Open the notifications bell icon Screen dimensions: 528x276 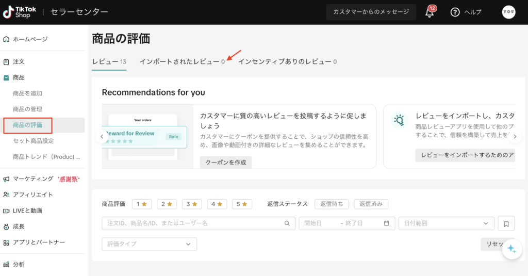click(430, 12)
